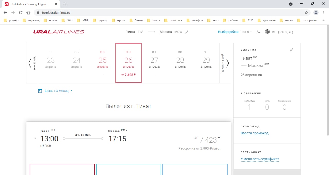Viewport: 329px width, 175px height.
Task: Go to next week 30 Apr – 6 May
Action: tap(225, 63)
